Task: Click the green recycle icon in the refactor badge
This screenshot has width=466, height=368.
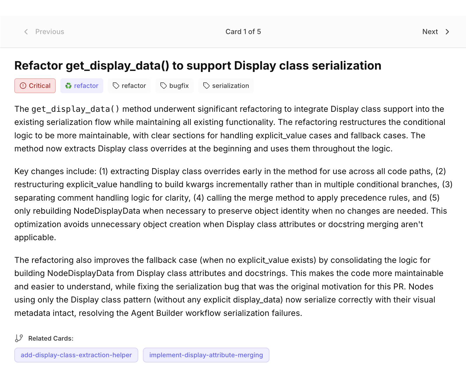Action: (x=69, y=86)
